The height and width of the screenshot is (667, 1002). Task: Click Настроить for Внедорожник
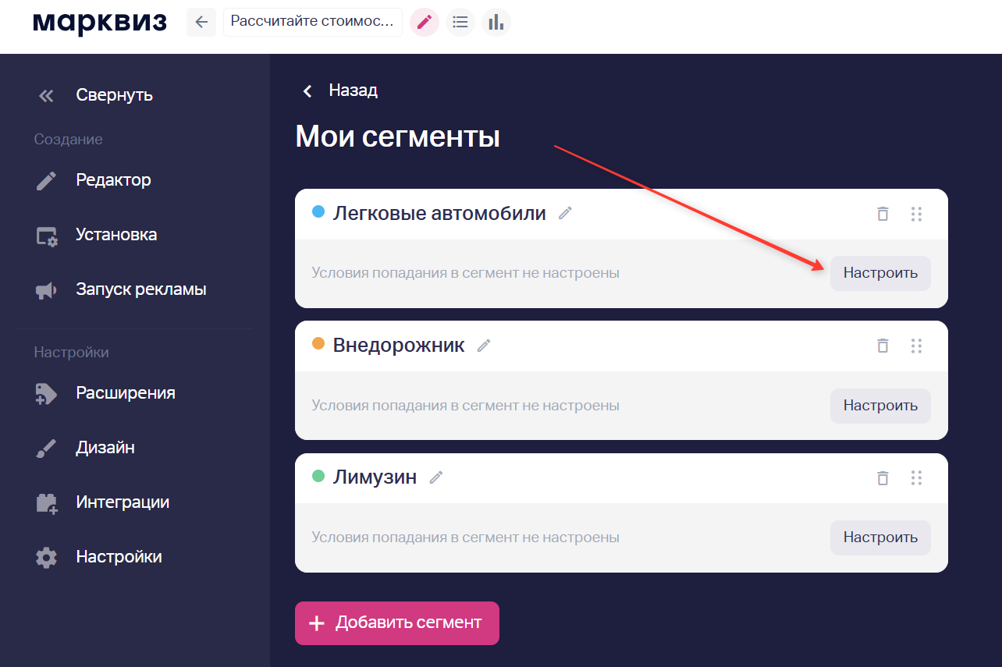[880, 406]
